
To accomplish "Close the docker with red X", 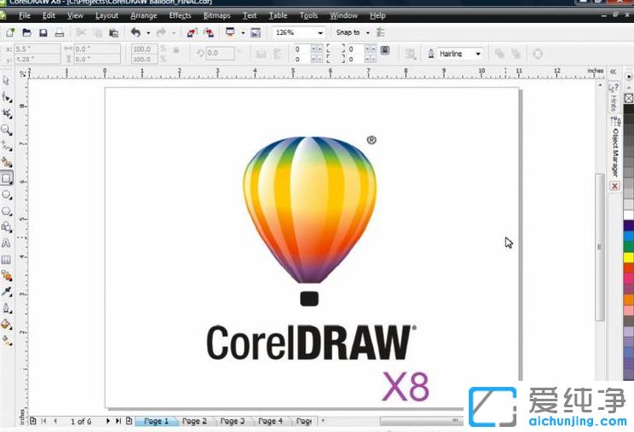I will tap(614, 186).
